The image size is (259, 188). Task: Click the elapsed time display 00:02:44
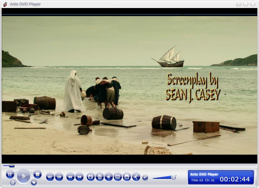coord(235,179)
